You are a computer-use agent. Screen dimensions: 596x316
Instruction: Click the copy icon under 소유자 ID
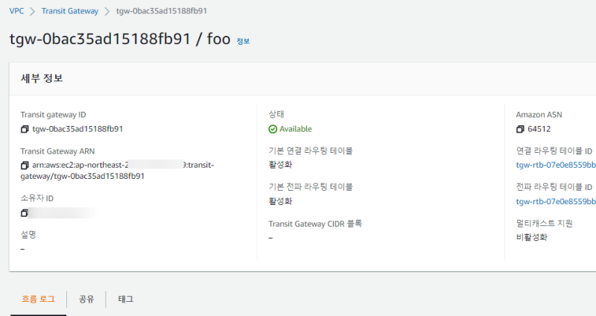pyautogui.click(x=25, y=213)
